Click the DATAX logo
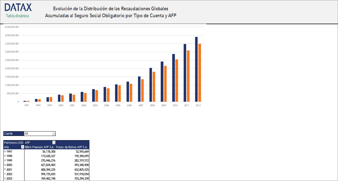 pos(18,7)
